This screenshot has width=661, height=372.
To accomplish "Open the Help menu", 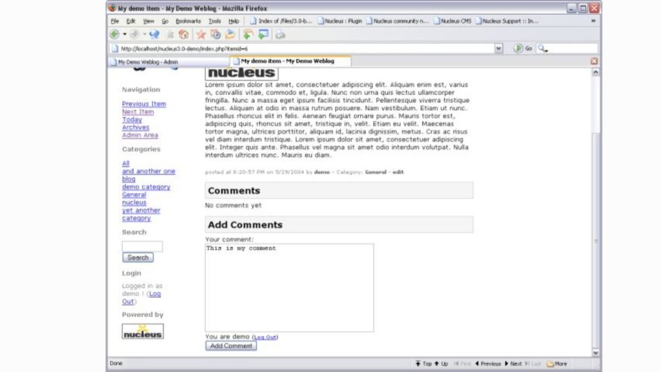I will tap(234, 21).
